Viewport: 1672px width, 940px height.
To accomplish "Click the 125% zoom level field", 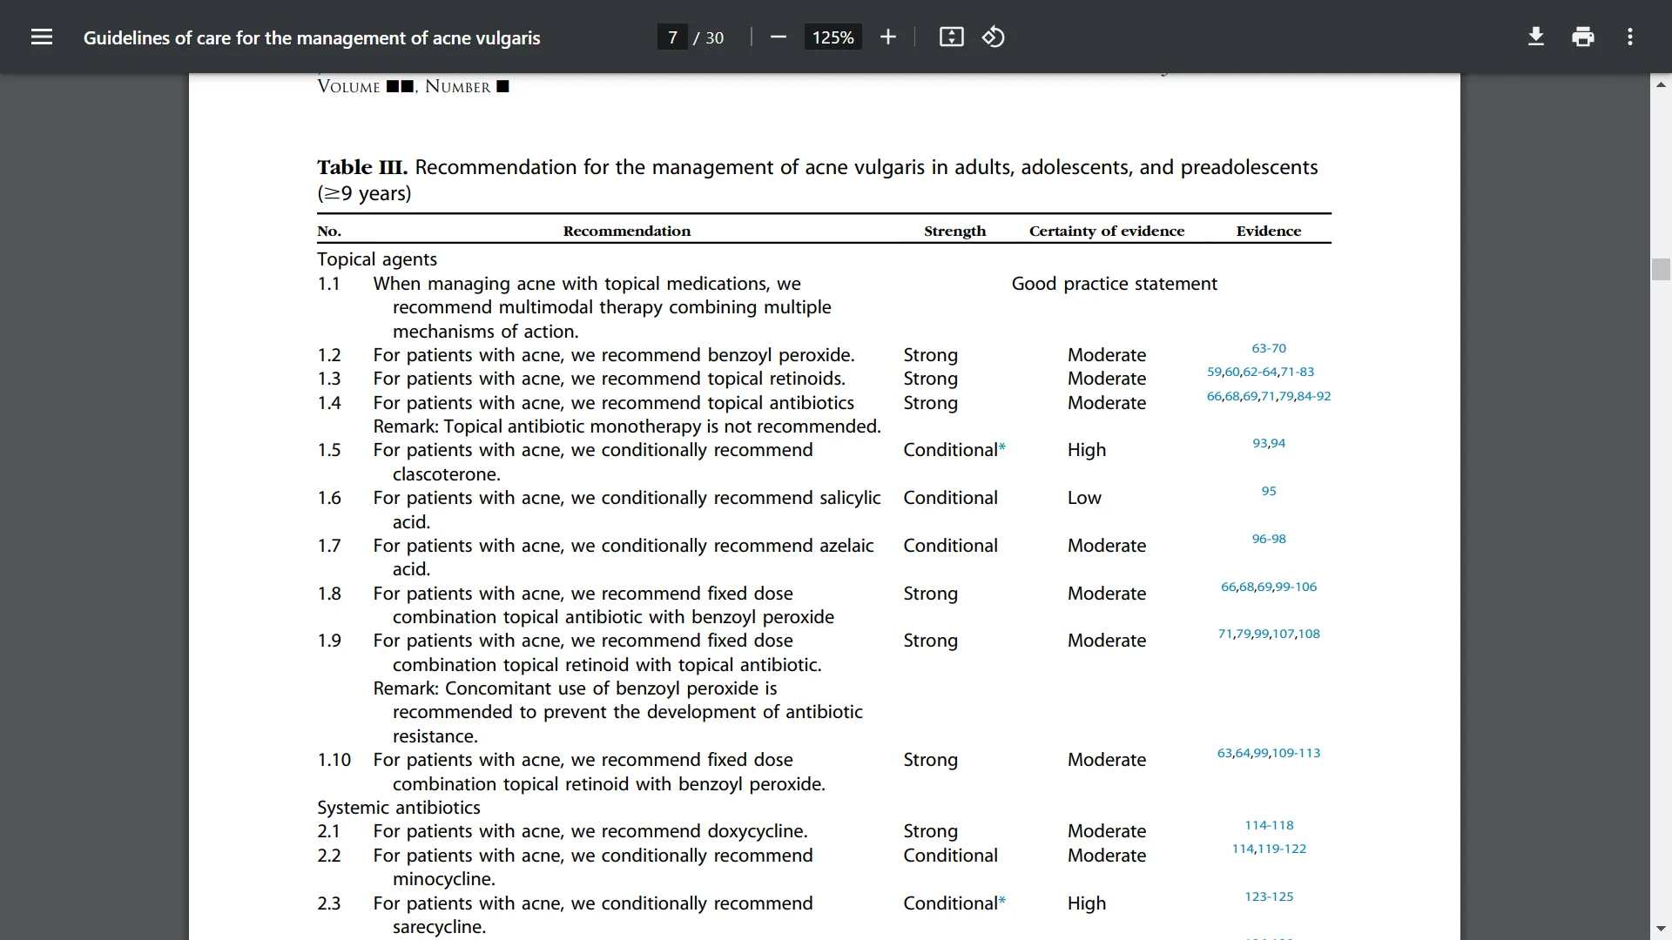I will 833,37.
